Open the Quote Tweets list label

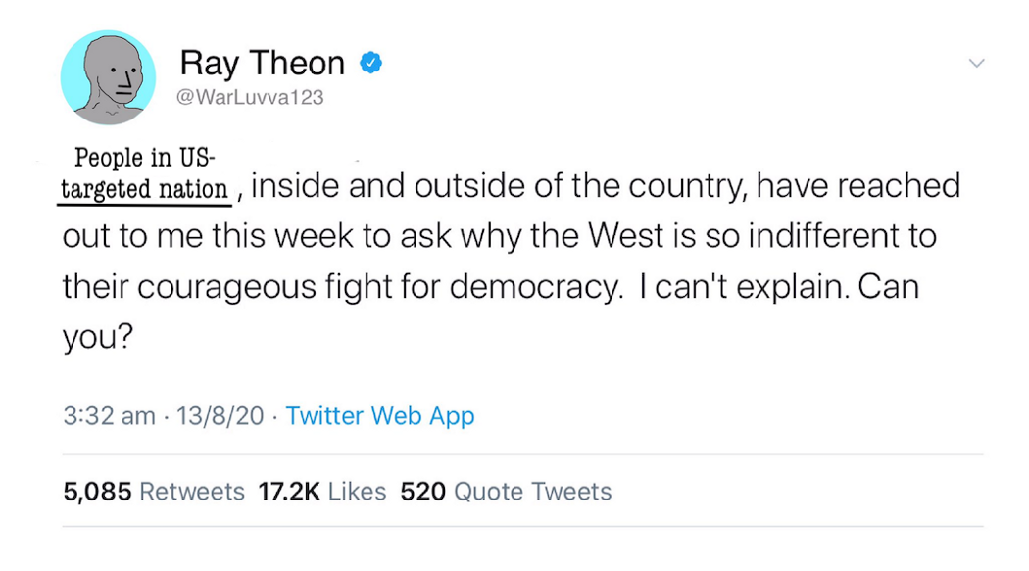(x=533, y=491)
